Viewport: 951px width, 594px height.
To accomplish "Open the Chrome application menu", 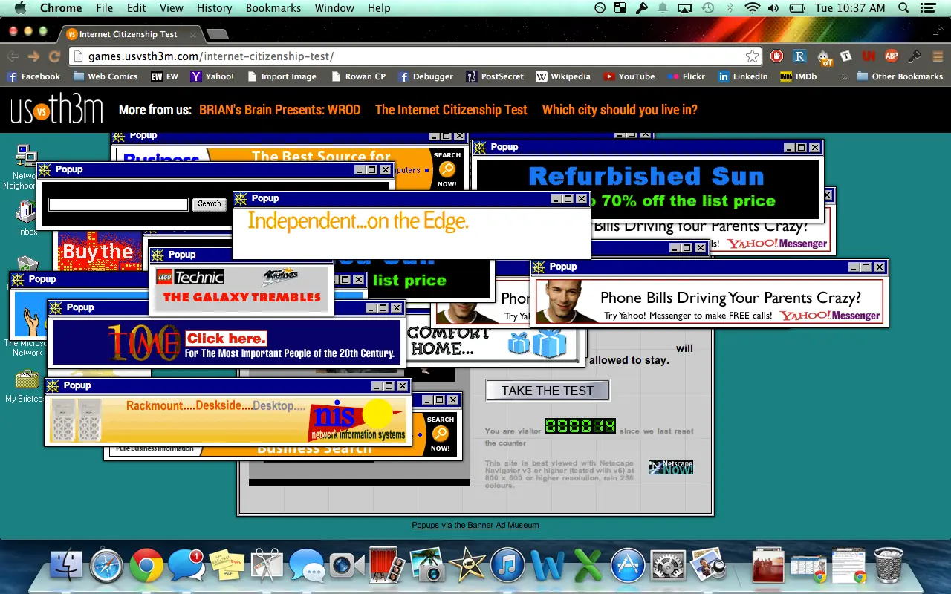I will tap(61, 8).
